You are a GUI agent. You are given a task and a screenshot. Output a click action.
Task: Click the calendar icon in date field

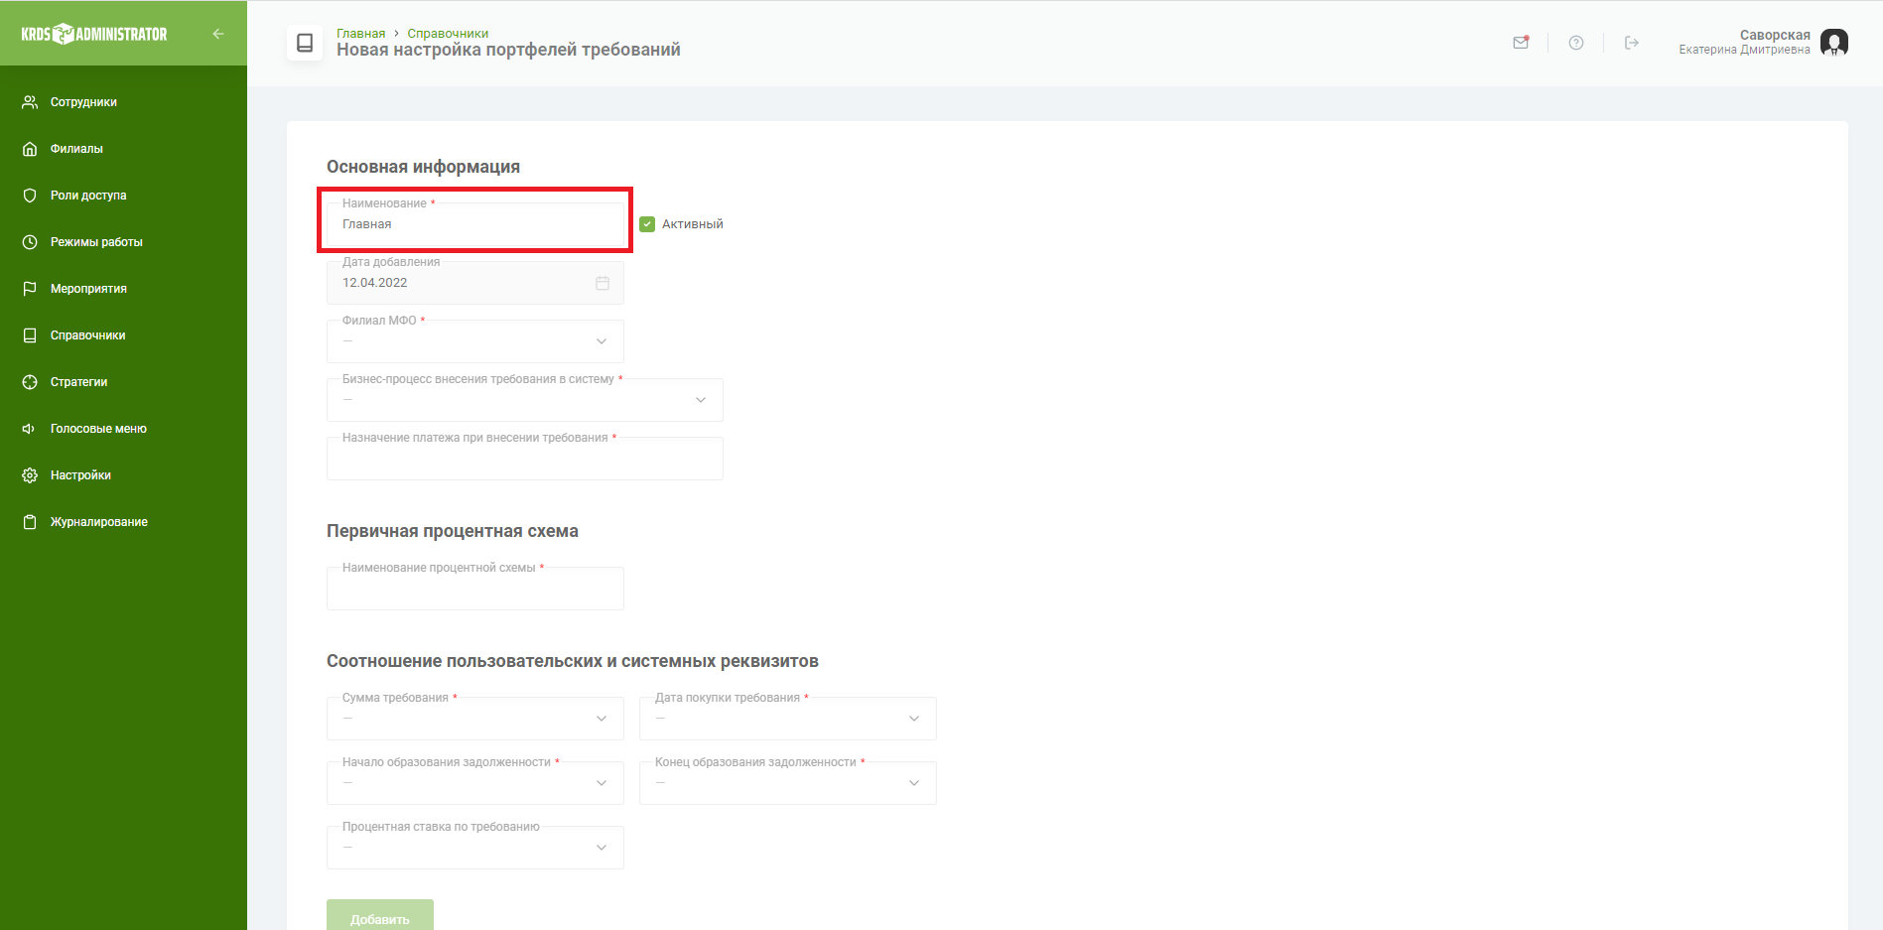tap(602, 283)
